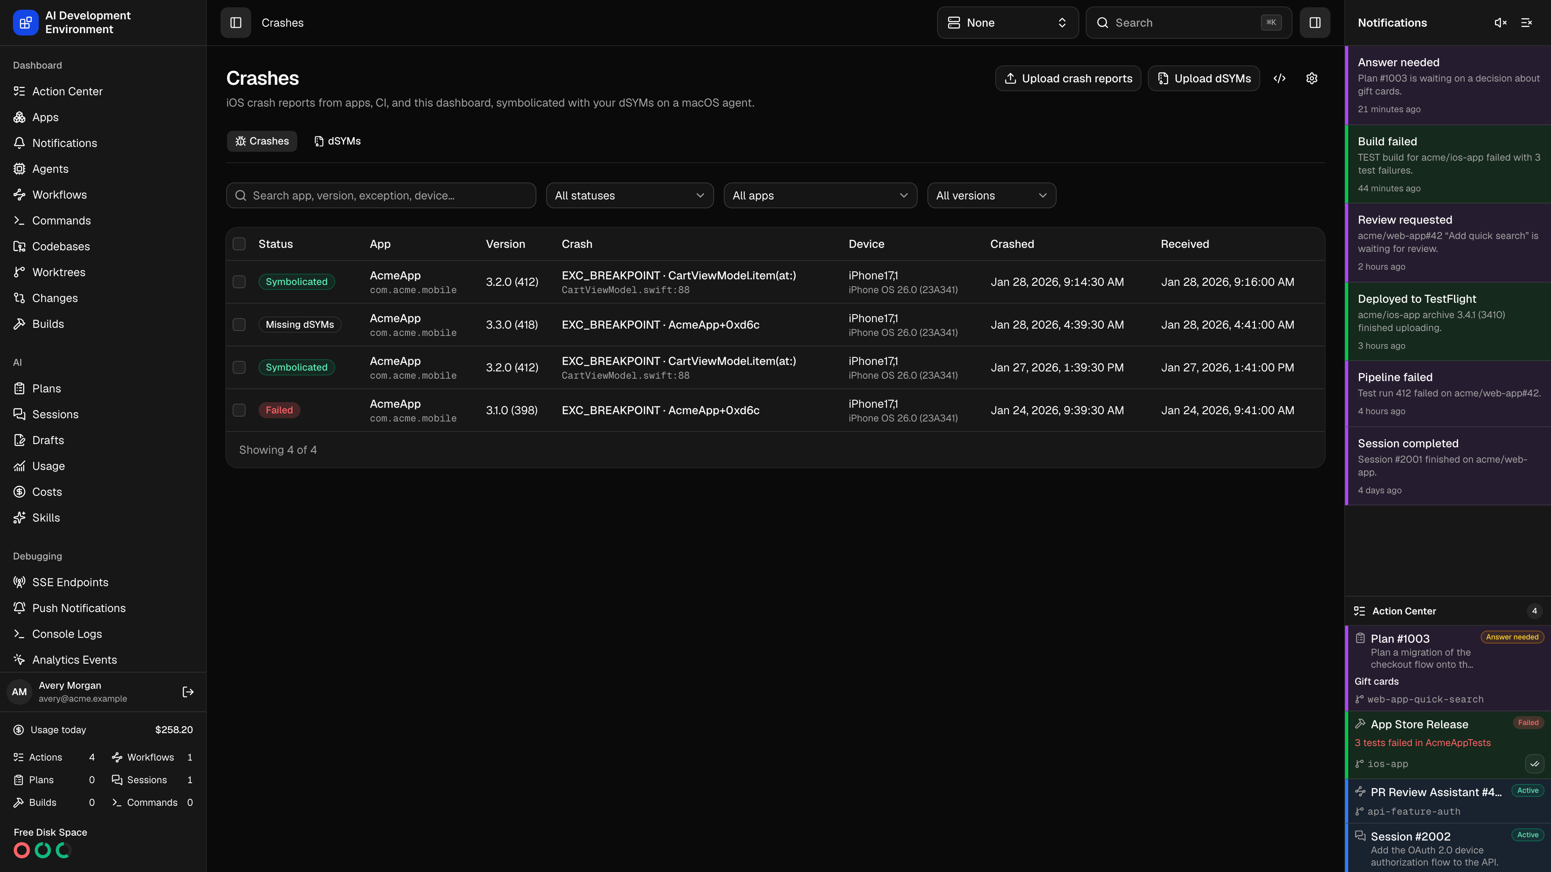This screenshot has width=1551, height=872.
Task: Mute notifications with the speaker icon
Action: coord(1501,23)
